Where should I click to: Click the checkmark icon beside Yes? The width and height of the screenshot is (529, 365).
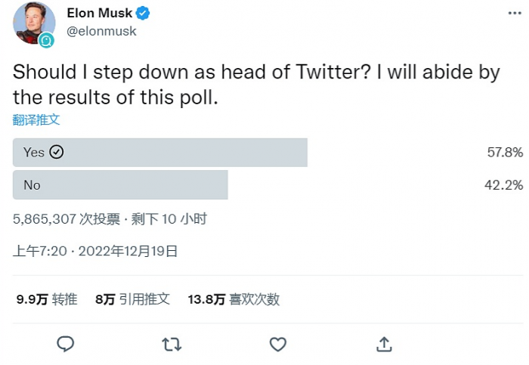(57, 152)
